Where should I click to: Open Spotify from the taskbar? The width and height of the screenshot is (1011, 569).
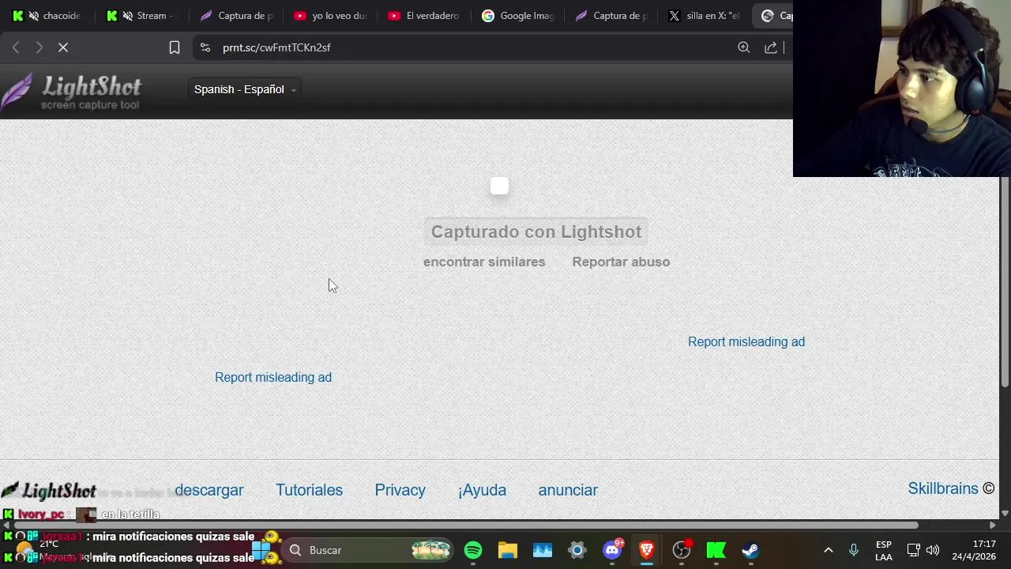pos(473,550)
